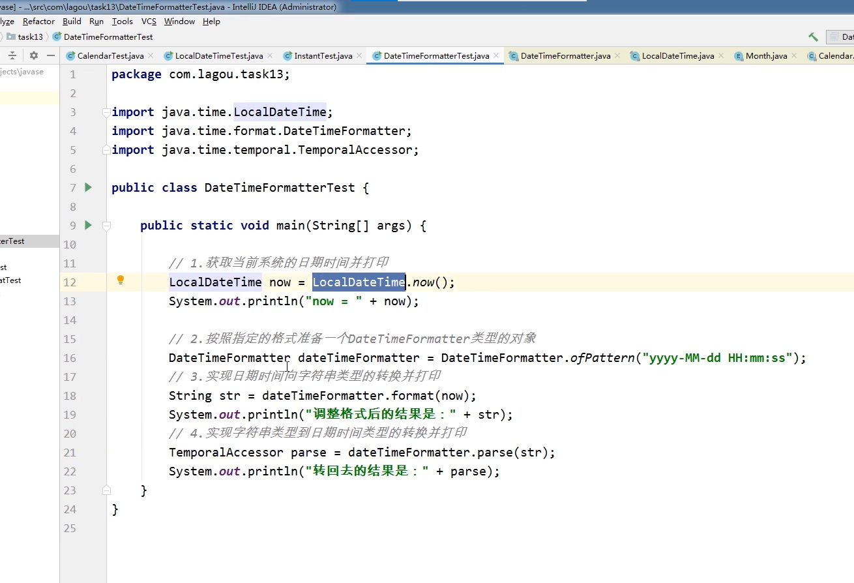Hide the Project panel with the minus icon
Screen dimensions: 854x583
(x=51, y=56)
